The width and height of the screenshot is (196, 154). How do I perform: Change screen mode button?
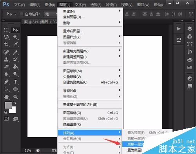[x=15, y=119]
